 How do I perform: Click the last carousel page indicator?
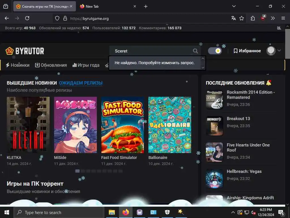120,171
